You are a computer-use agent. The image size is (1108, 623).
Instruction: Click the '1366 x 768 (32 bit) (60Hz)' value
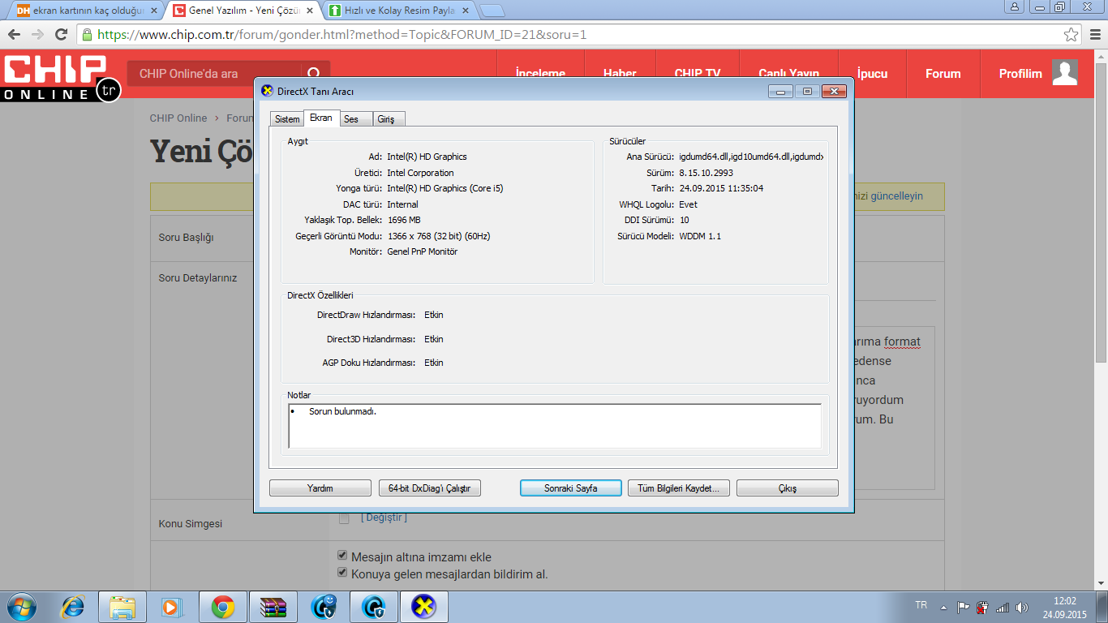(x=439, y=236)
